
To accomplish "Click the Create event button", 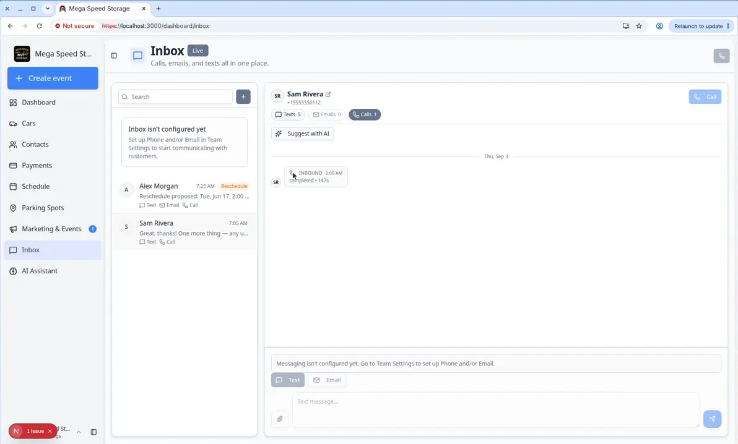I will tap(53, 78).
